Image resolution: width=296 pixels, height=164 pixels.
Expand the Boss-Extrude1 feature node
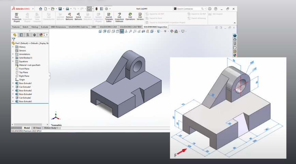pyautogui.click(x=13, y=83)
